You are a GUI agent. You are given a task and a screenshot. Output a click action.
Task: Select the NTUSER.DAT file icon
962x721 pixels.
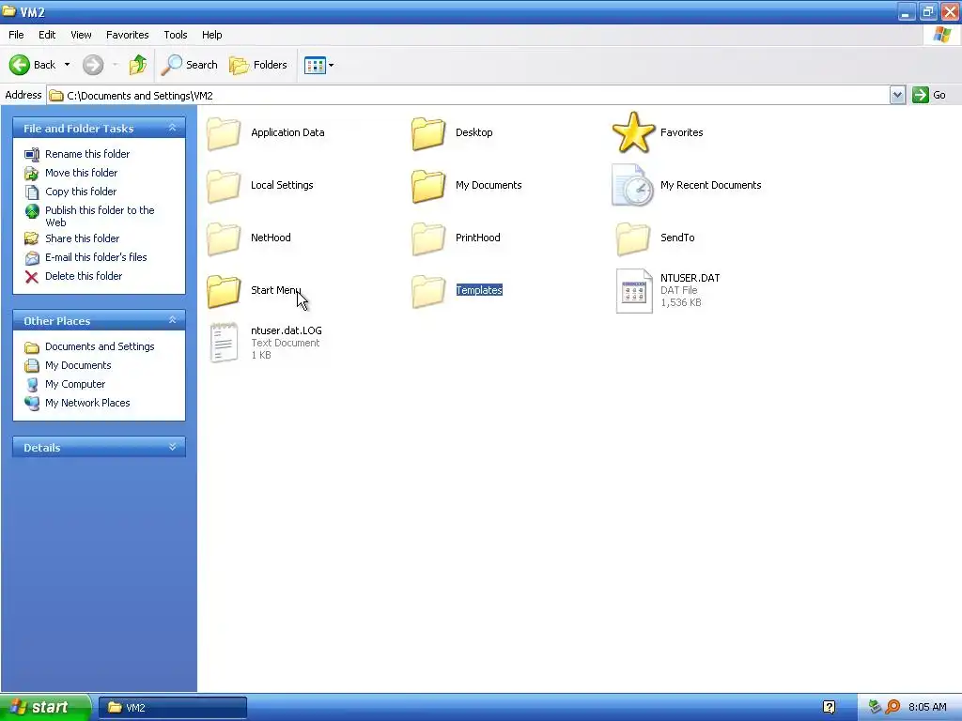(x=634, y=291)
